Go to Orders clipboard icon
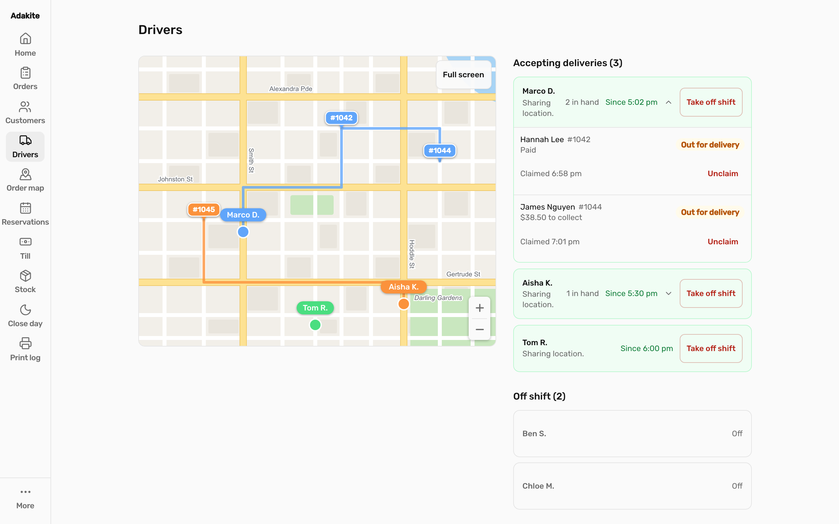This screenshot has width=839, height=524. [x=25, y=73]
